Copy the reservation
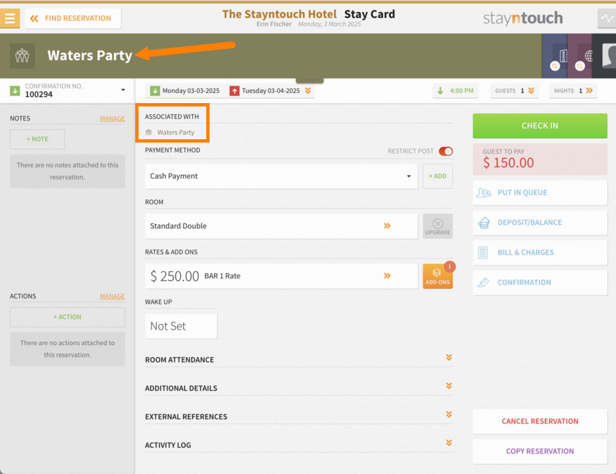 (x=540, y=451)
